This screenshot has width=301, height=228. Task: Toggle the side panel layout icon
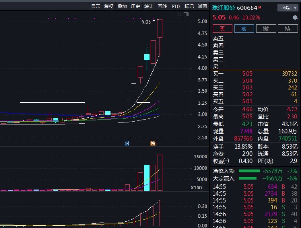coord(186,15)
